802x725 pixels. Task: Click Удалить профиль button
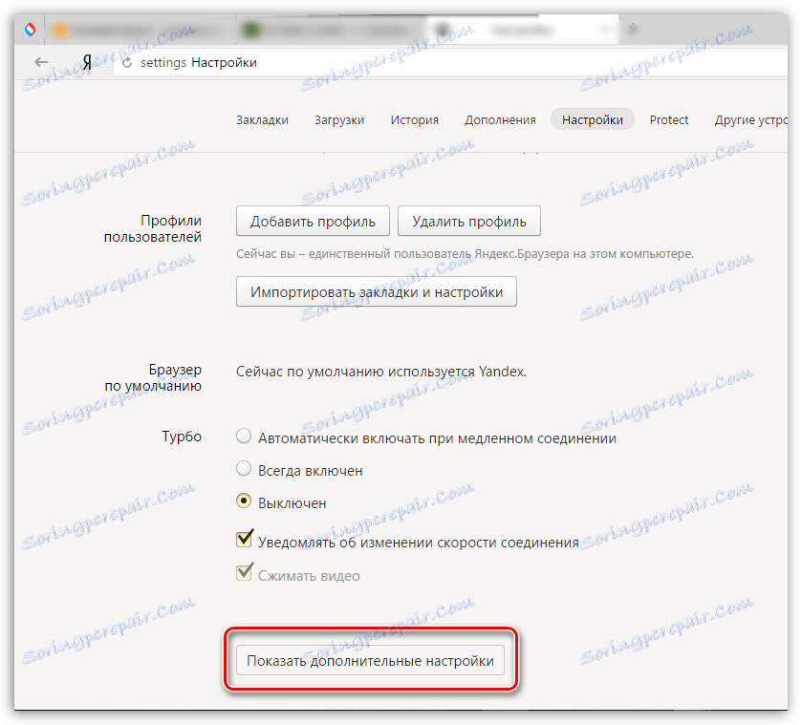coord(469,221)
